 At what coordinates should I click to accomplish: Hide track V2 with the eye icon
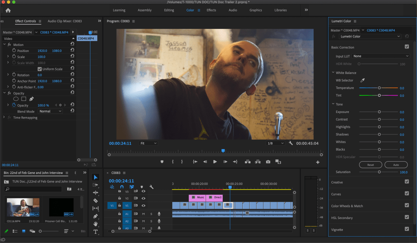pos(143,198)
